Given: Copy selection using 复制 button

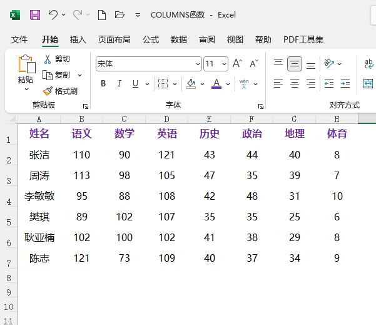Looking at the screenshot, I should pyautogui.click(x=56, y=75).
